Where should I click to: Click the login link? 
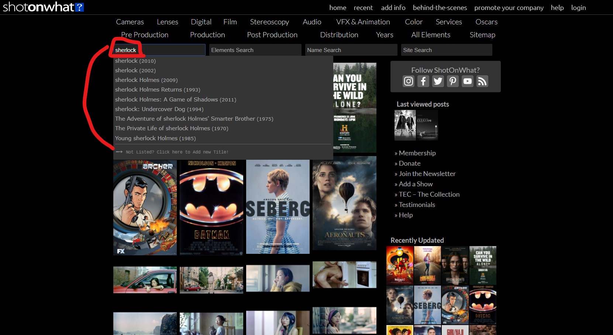tap(578, 8)
